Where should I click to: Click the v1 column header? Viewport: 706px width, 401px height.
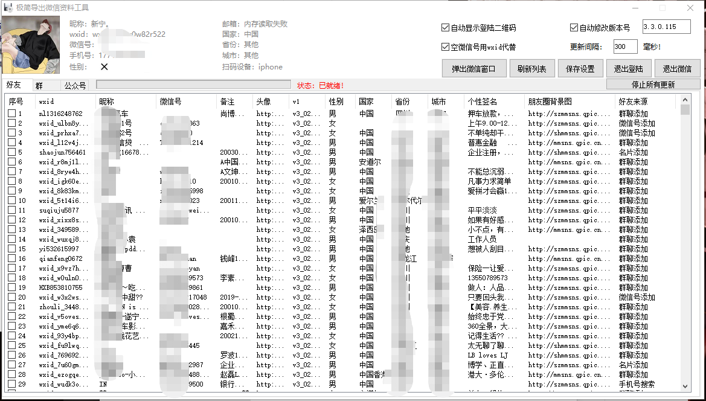pyautogui.click(x=307, y=101)
